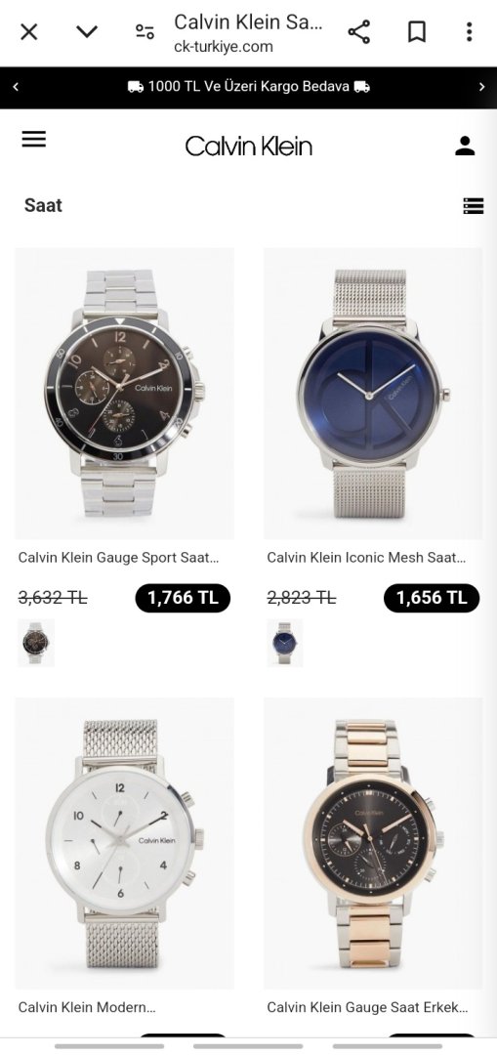View the rose-gold Gauge Saat Erkek image

click(x=373, y=843)
